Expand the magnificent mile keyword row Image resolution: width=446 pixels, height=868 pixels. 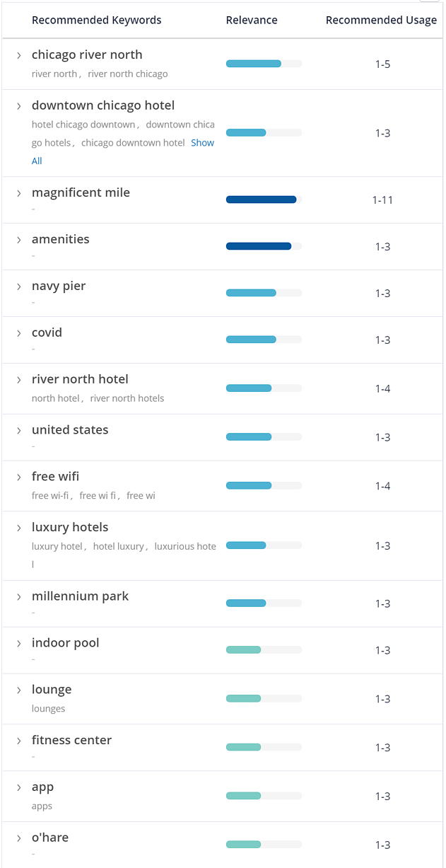tap(19, 193)
